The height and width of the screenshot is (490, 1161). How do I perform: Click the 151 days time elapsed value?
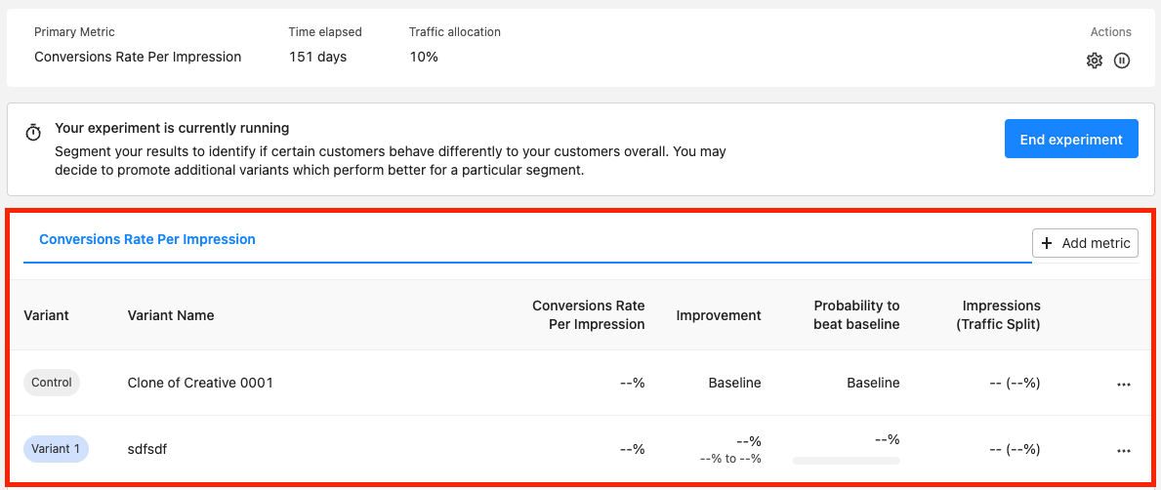click(317, 57)
